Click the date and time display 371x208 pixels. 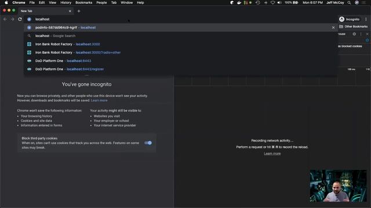(x=312, y=2)
